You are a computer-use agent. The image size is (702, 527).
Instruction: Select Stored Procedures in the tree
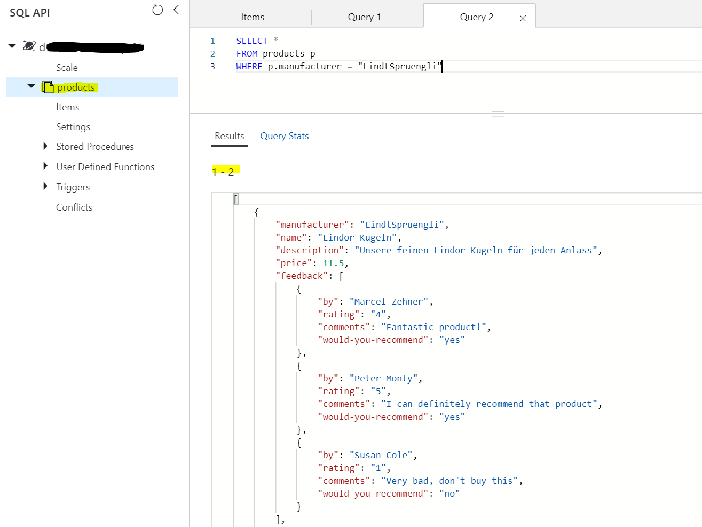coord(95,147)
